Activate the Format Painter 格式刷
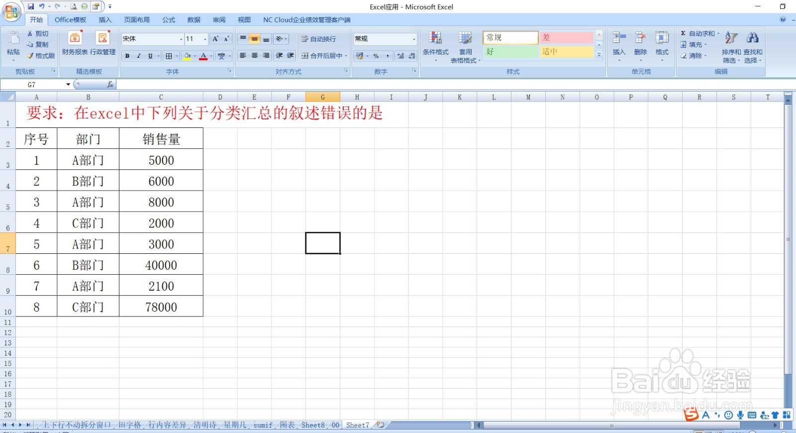Image resolution: width=796 pixels, height=433 pixels. 41,56
